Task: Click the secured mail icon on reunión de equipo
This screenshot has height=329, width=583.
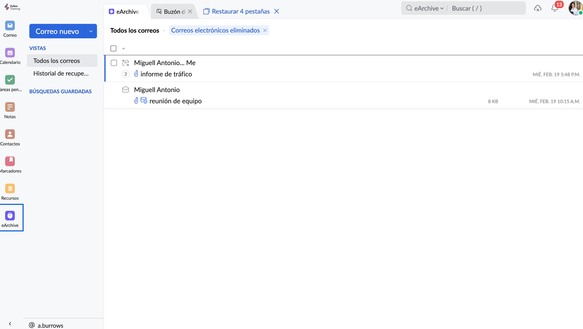Action: tap(144, 101)
